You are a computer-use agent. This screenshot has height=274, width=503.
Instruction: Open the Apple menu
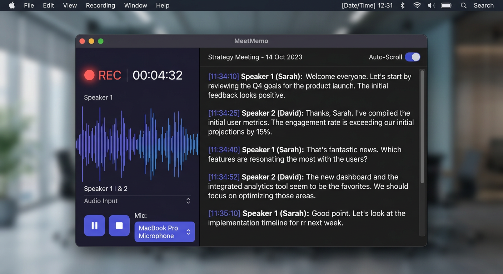pos(12,5)
